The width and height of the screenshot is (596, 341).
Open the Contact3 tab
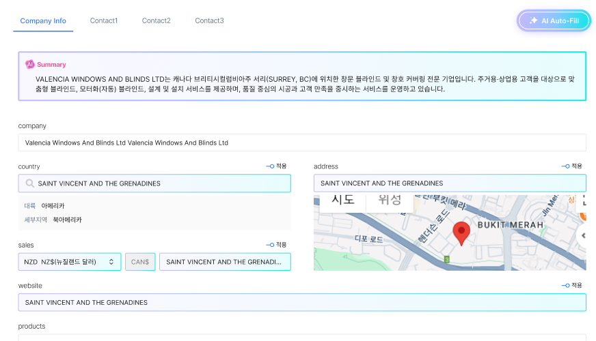209,21
